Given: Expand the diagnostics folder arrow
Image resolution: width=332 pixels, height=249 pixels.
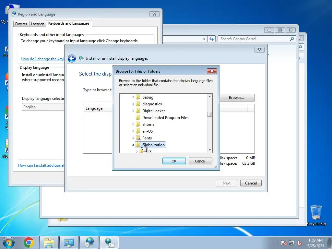Looking at the screenshot, I should point(133,104).
